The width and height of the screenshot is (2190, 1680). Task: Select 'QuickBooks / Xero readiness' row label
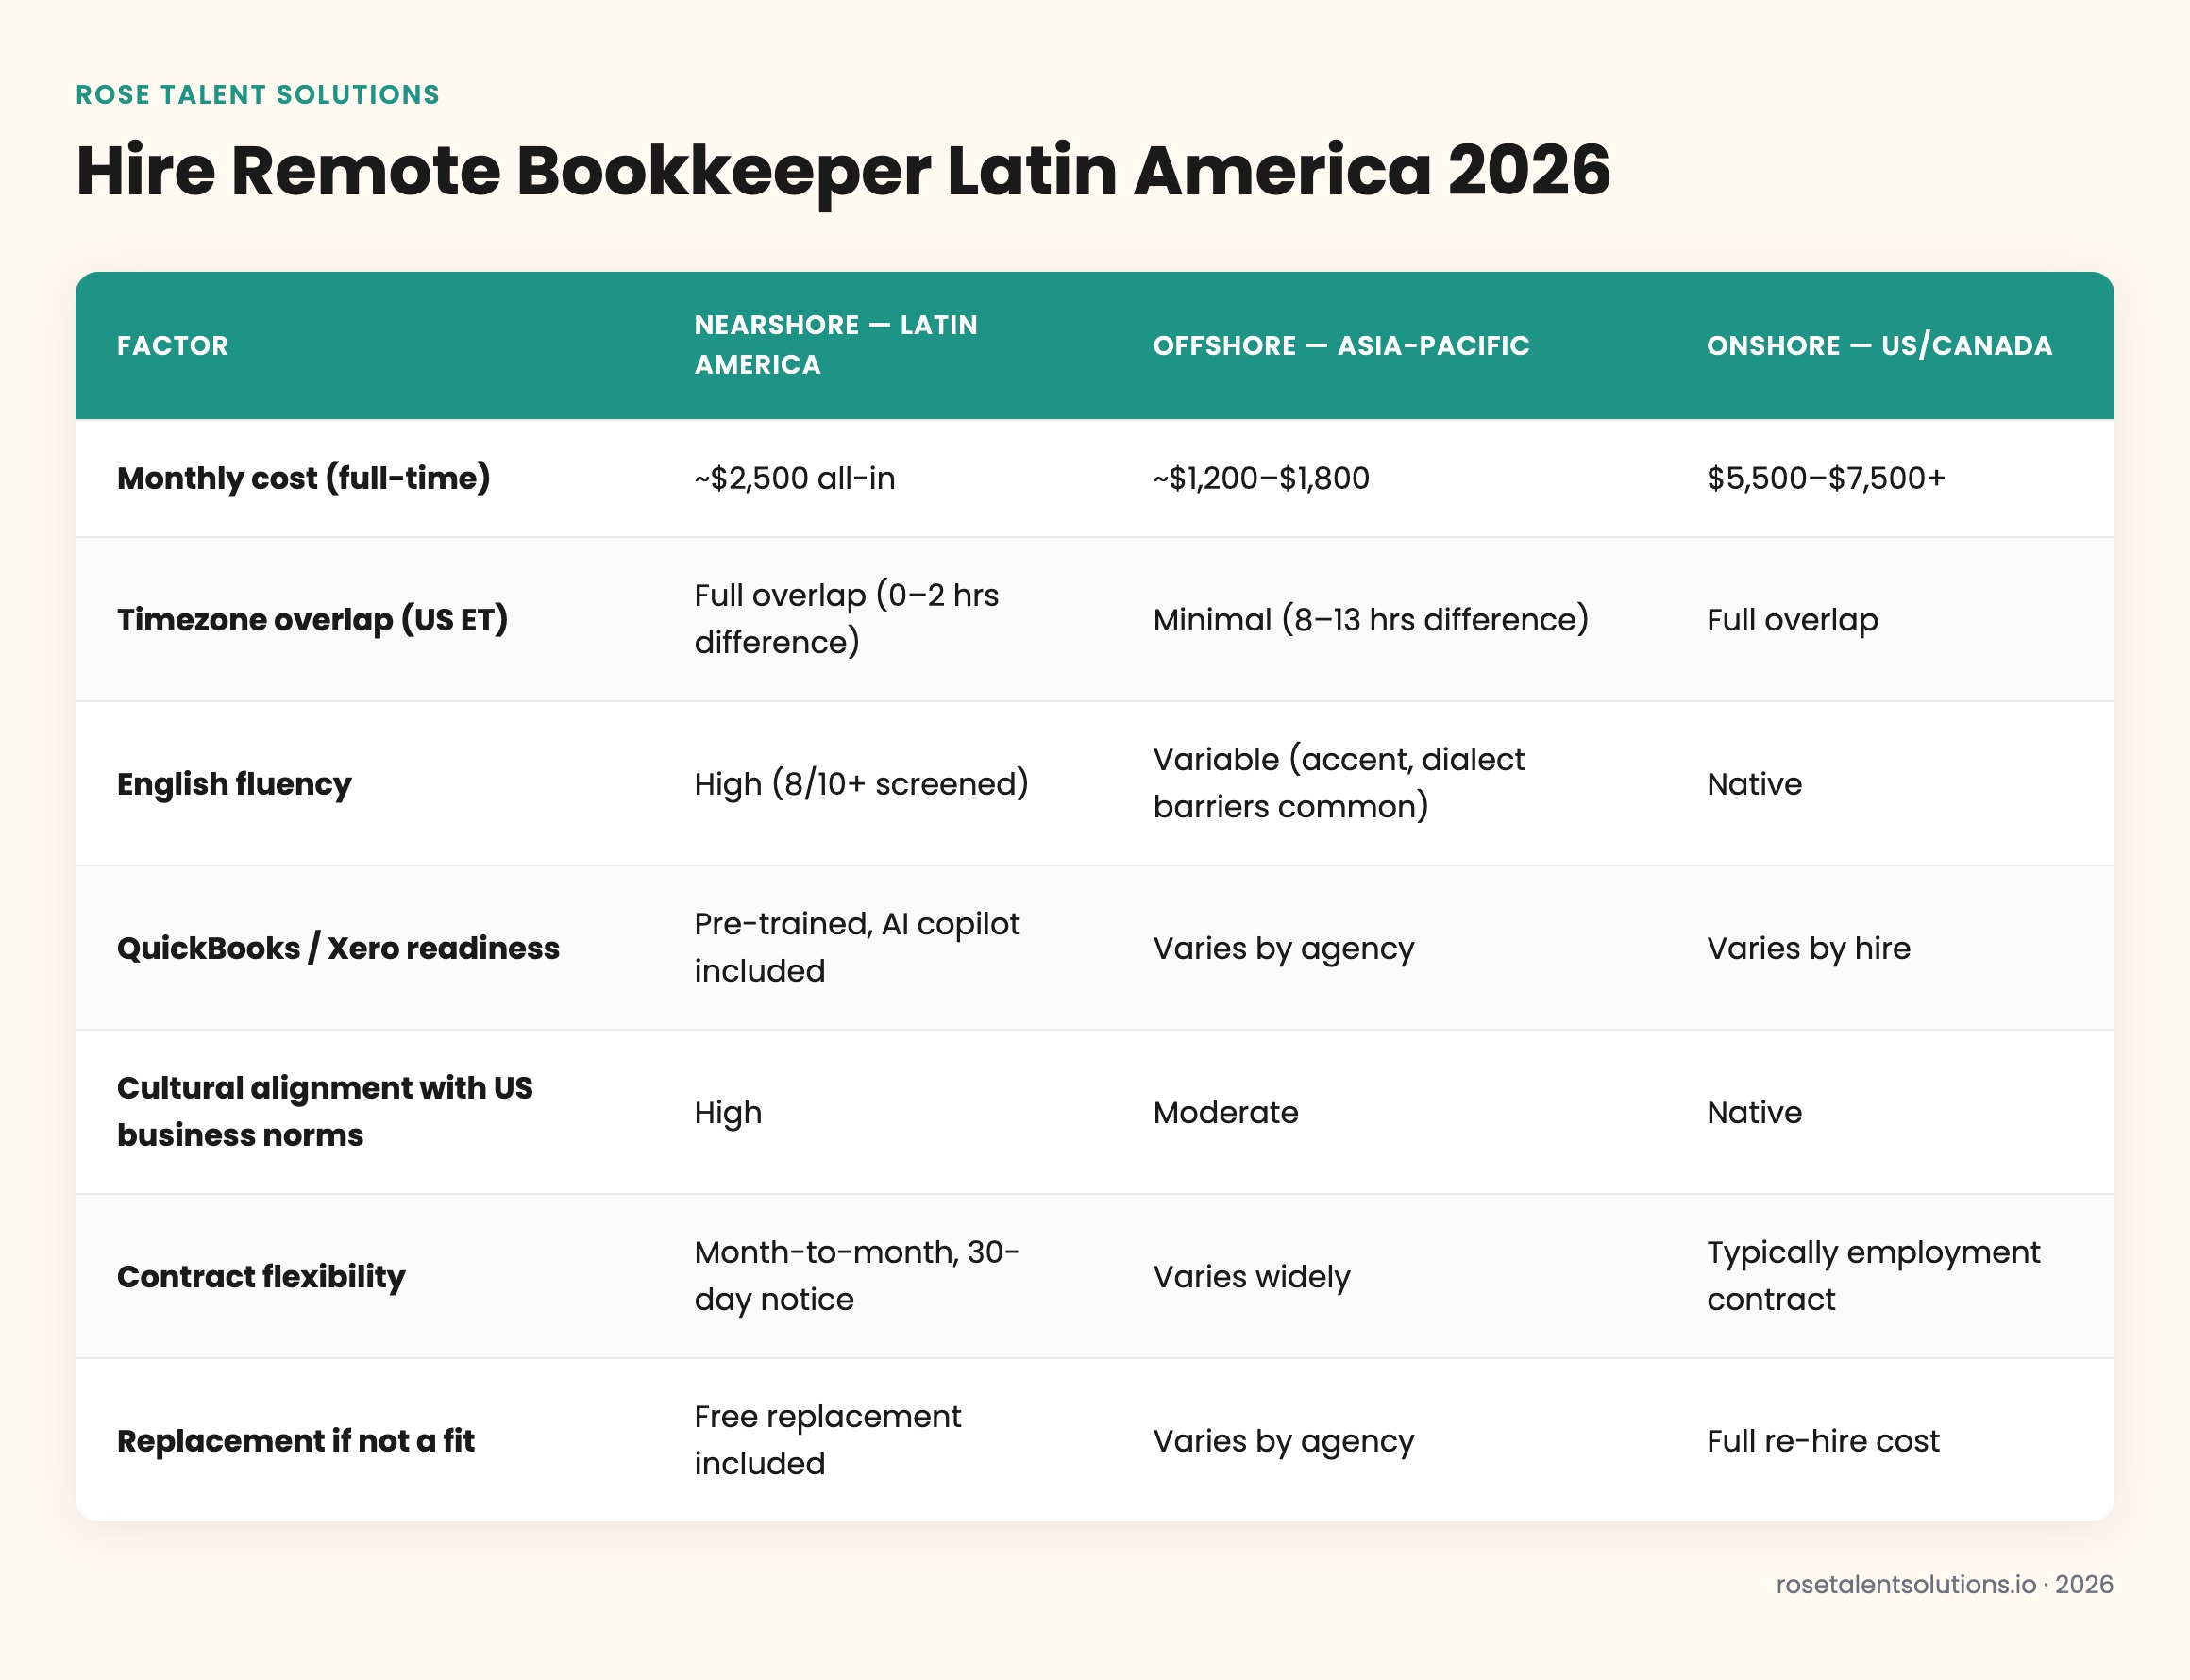pyautogui.click(x=338, y=948)
